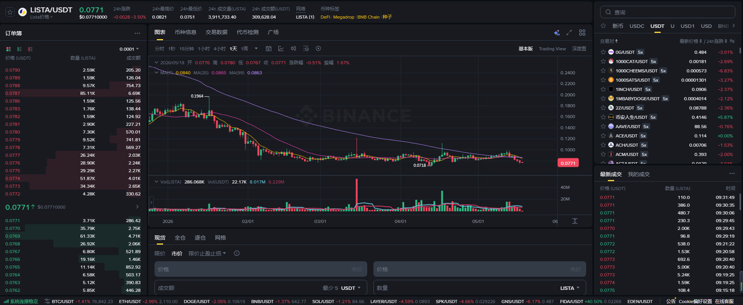Switch to the 交易数据 tab

coord(217,32)
